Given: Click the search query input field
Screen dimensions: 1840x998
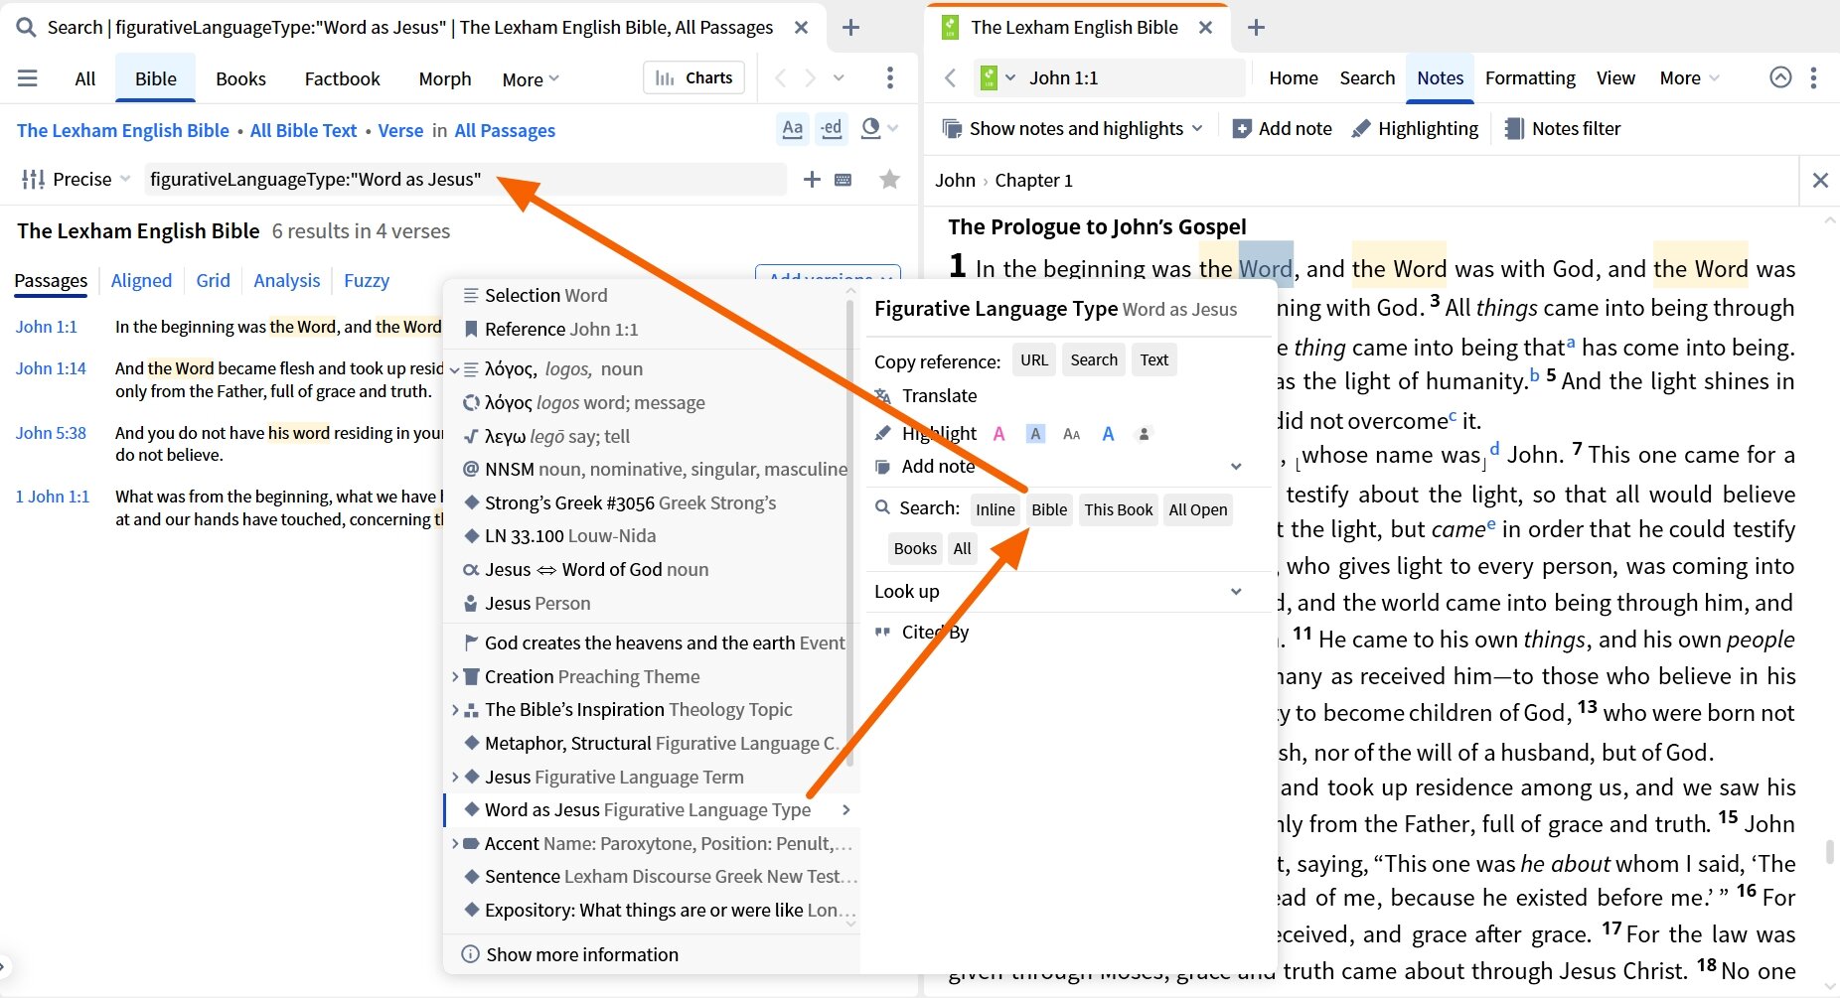Looking at the screenshot, I should (464, 179).
